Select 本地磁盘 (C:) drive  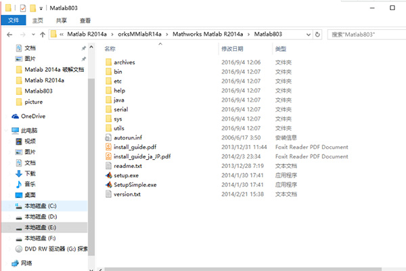pos(45,206)
